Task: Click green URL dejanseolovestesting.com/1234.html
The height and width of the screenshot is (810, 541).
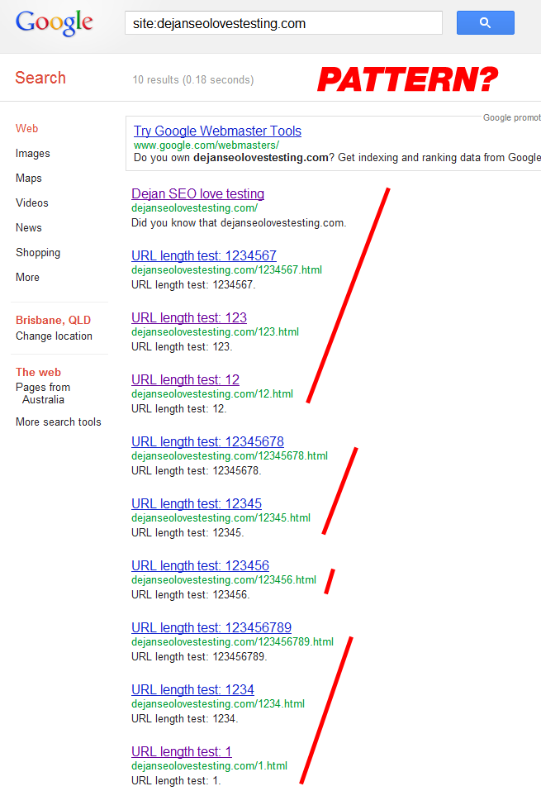Action: click(x=218, y=704)
